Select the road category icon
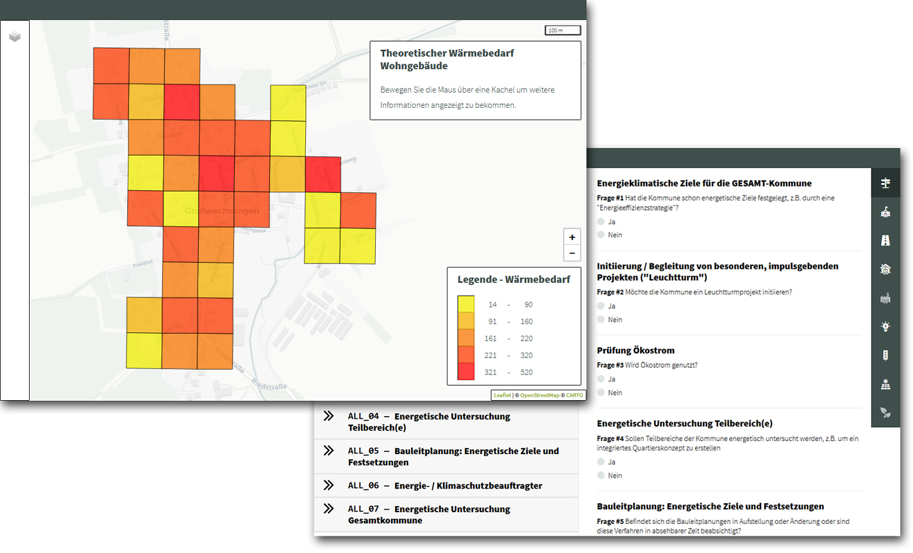This screenshot has height=553, width=913. 885,240
